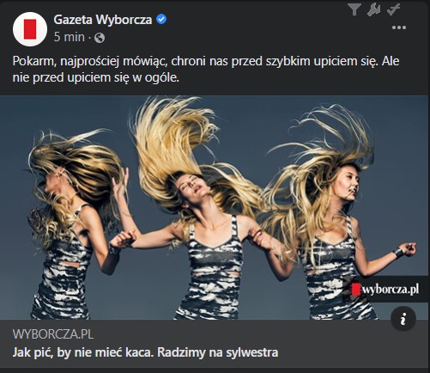This screenshot has width=430, height=373.
Task: Click the round info "i" button
Action: [x=403, y=319]
